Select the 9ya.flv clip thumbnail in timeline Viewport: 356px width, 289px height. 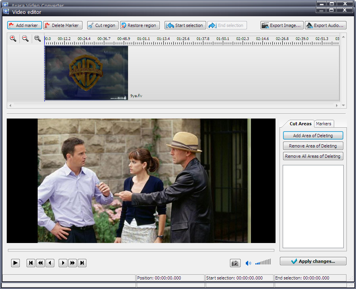pyautogui.click(x=86, y=73)
